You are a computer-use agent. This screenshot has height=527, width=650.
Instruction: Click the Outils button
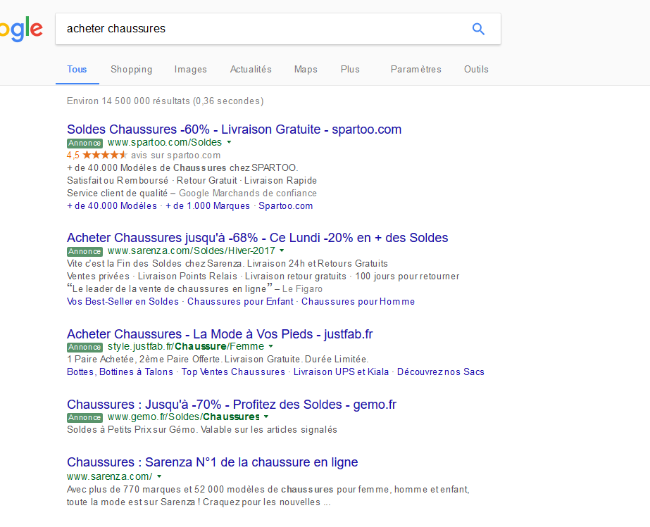click(476, 69)
